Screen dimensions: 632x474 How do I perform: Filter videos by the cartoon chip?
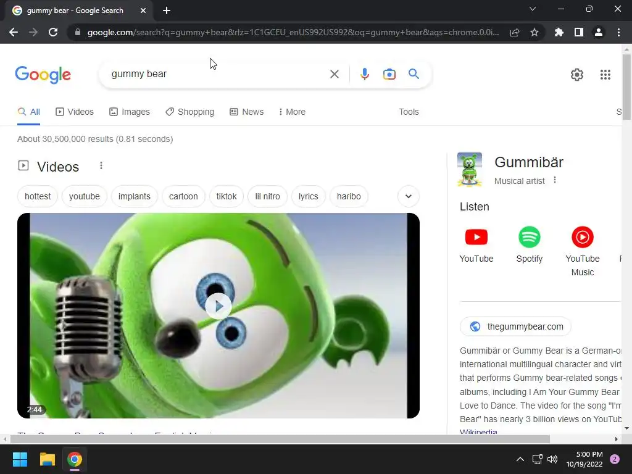click(183, 196)
